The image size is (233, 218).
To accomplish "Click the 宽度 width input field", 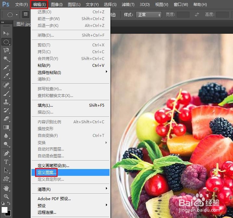I will click(x=183, y=15).
